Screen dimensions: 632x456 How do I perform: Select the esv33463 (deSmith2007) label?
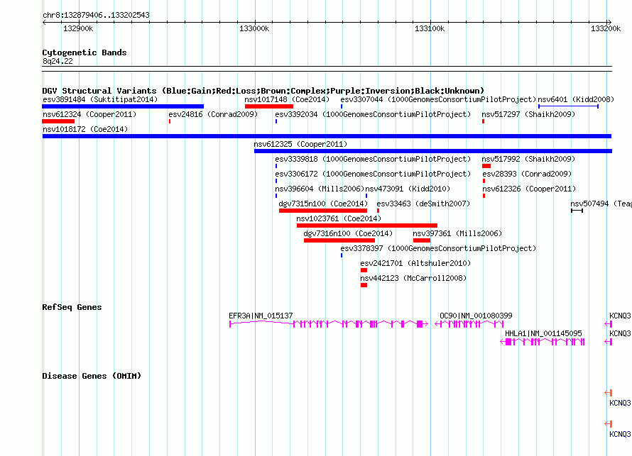point(423,204)
